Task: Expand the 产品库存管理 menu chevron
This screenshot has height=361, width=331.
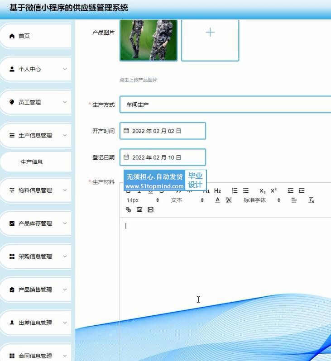Action: (65, 223)
